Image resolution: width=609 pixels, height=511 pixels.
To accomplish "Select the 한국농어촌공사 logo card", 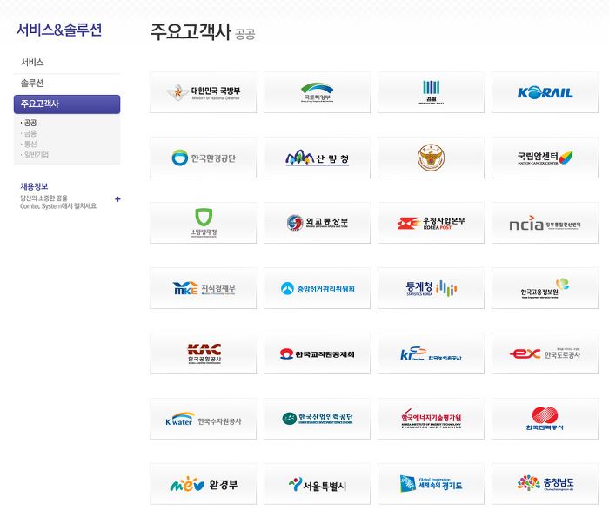I will click(432, 353).
